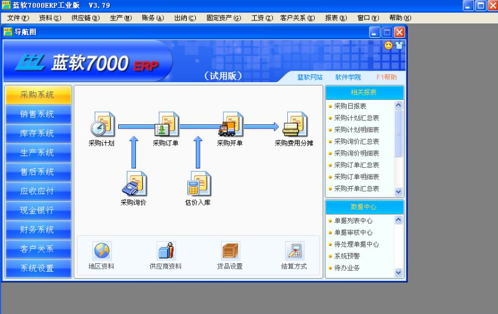Open 采购计划明细表 report
Viewport: 498px width, 314px height.
click(x=356, y=130)
